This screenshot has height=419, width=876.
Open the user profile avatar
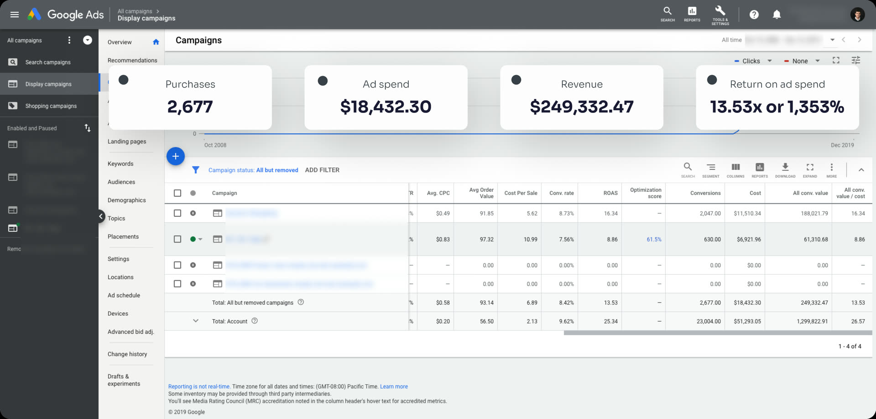[857, 15]
